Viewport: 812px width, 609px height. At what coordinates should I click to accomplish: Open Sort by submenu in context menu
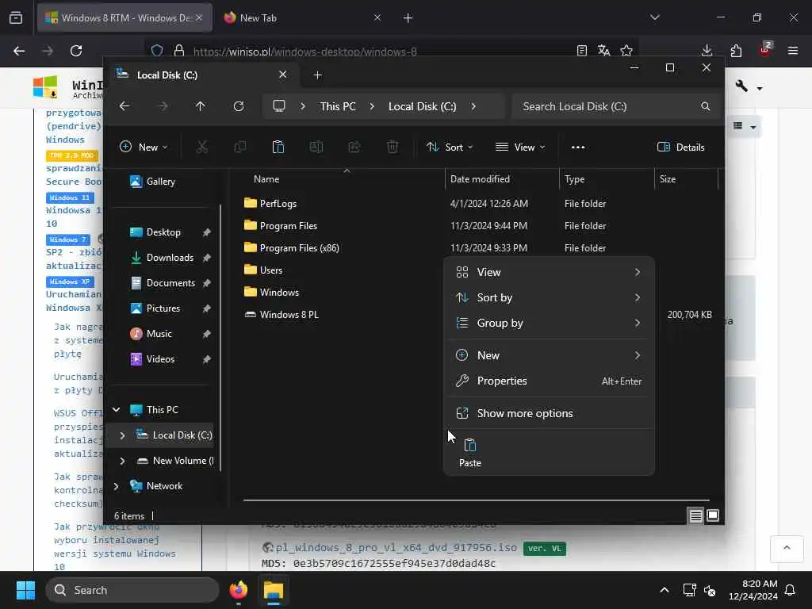[549, 297]
